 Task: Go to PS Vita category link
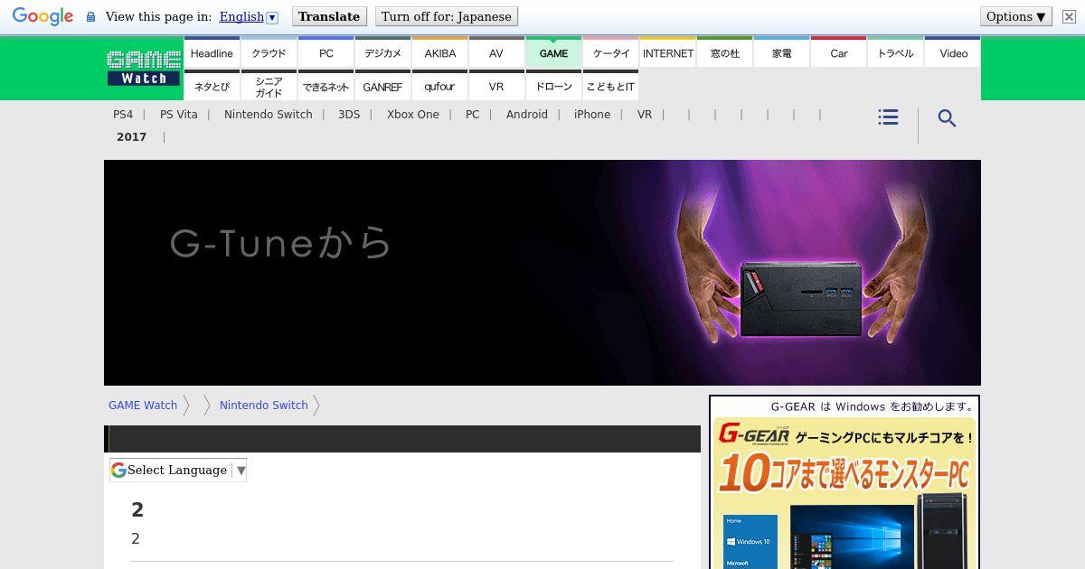tap(178, 115)
